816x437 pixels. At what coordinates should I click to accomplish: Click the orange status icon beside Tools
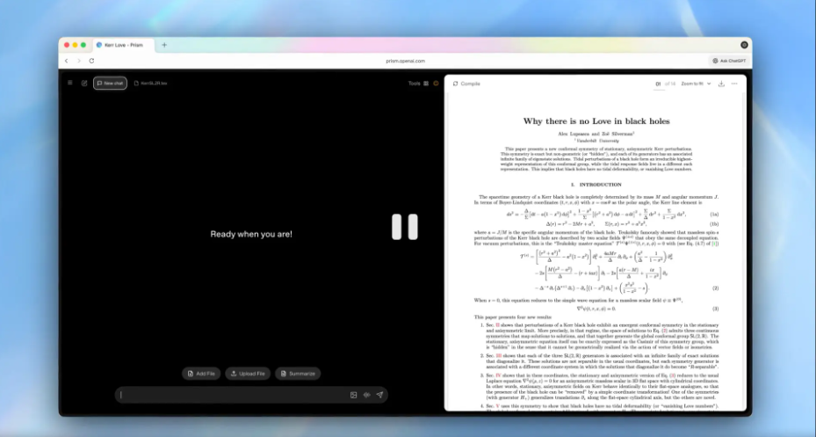(436, 84)
